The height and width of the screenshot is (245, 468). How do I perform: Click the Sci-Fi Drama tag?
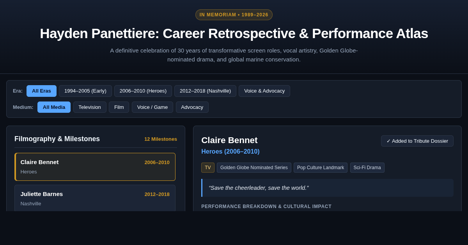(367, 168)
